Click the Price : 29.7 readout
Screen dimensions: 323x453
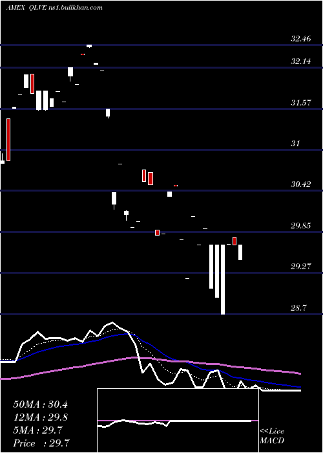point(41,443)
